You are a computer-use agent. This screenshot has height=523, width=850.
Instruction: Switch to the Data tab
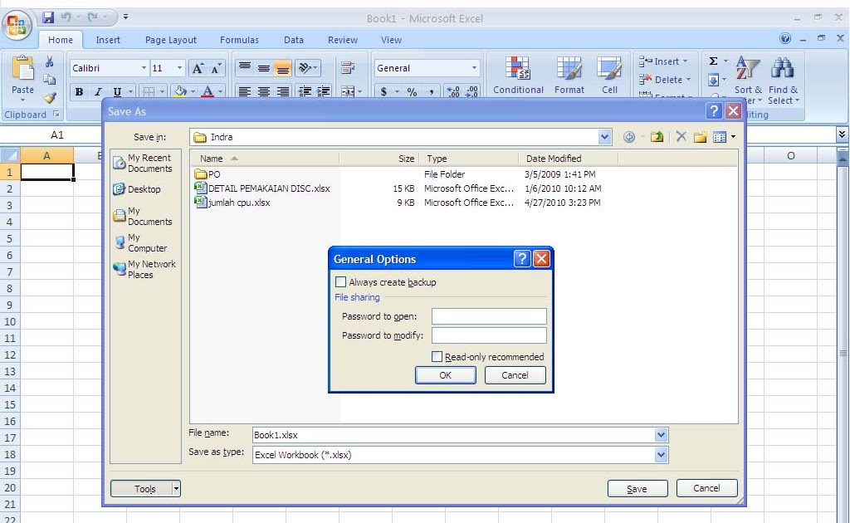pyautogui.click(x=293, y=40)
